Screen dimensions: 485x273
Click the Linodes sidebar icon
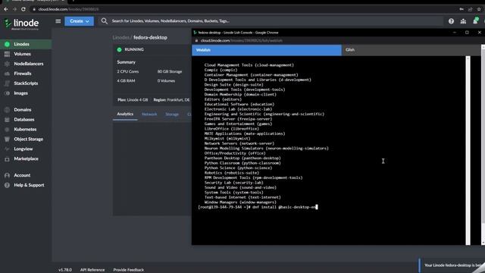[x=7, y=44]
